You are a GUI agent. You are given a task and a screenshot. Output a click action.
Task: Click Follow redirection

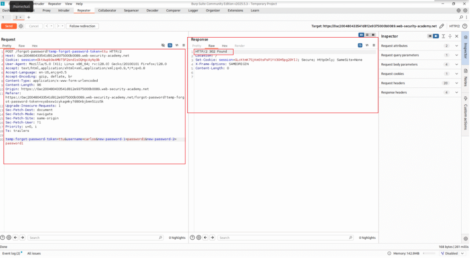pyautogui.click(x=82, y=26)
